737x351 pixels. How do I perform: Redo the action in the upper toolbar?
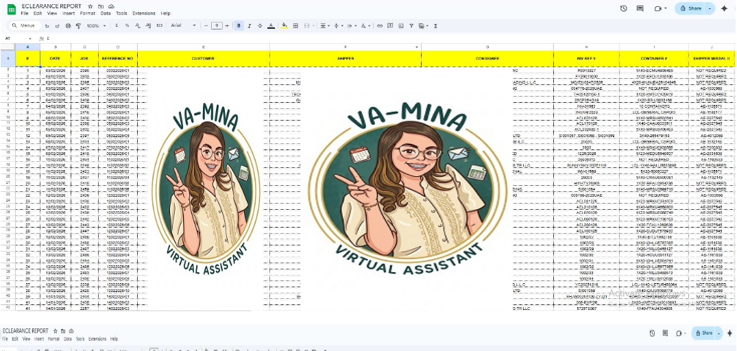[58, 26]
